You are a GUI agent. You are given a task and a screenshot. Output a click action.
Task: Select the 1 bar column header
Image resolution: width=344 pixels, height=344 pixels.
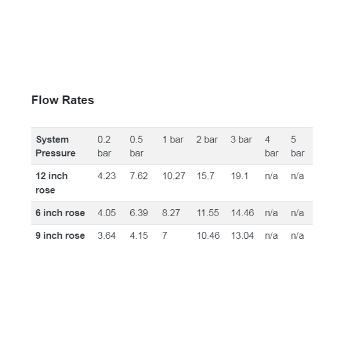point(172,140)
